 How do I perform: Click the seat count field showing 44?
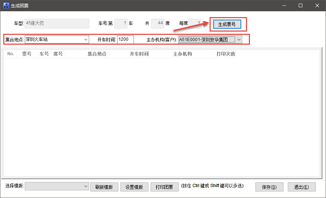(158, 24)
